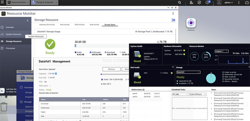The width and height of the screenshot is (250, 121).
Task: Open the Disk Activity tab
Action: [x=94, y=25]
